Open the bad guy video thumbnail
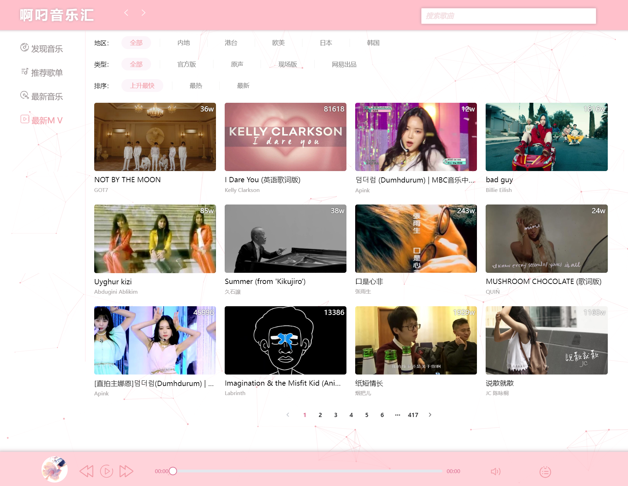 click(x=546, y=137)
